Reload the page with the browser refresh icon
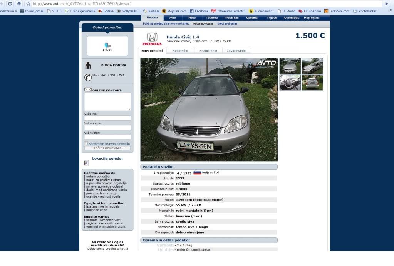This screenshot has height=266, width=394. [10, 3]
